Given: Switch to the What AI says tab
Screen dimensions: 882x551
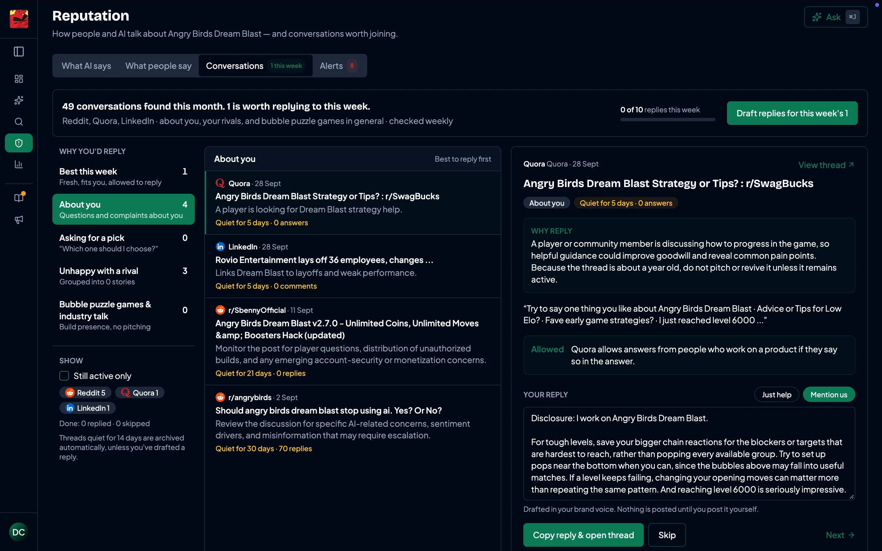Looking at the screenshot, I should click(x=86, y=66).
